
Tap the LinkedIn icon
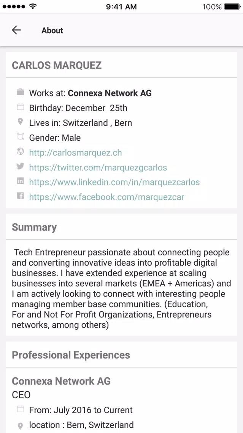(21, 181)
